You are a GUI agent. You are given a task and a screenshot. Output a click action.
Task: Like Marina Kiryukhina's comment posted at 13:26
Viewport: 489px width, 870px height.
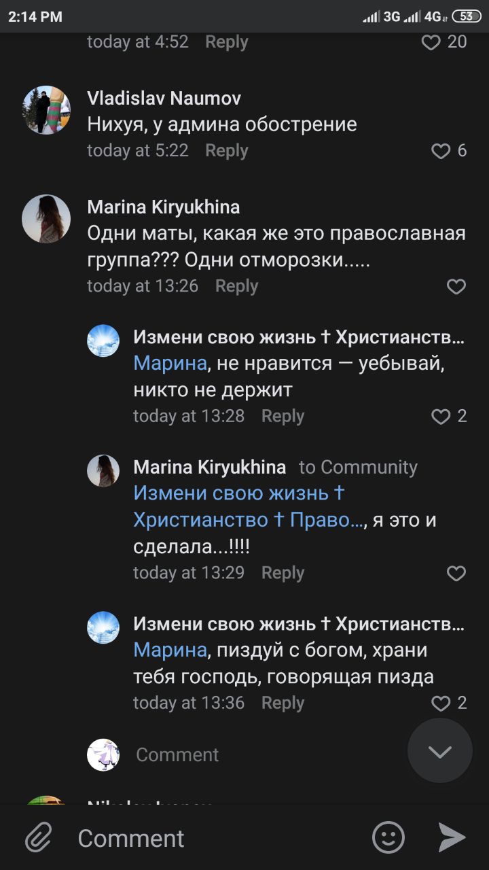456,287
